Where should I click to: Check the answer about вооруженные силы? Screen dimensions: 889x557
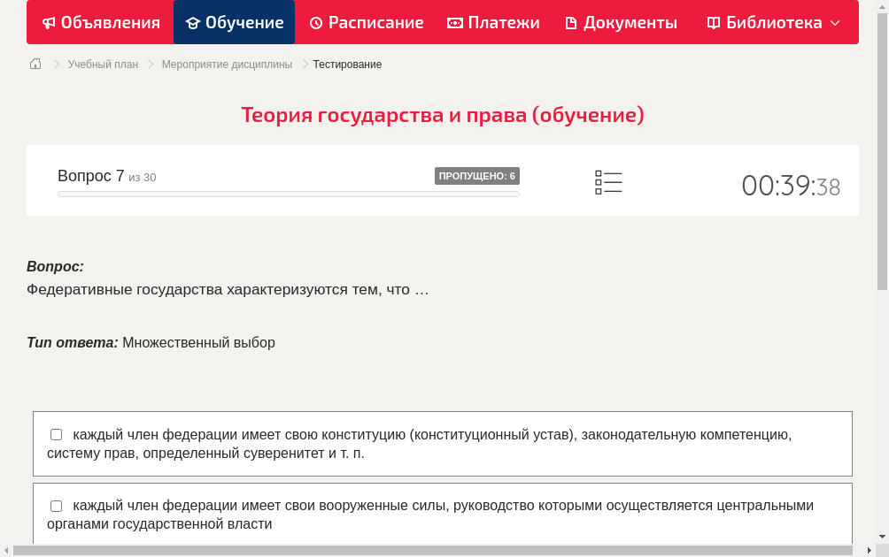56,506
